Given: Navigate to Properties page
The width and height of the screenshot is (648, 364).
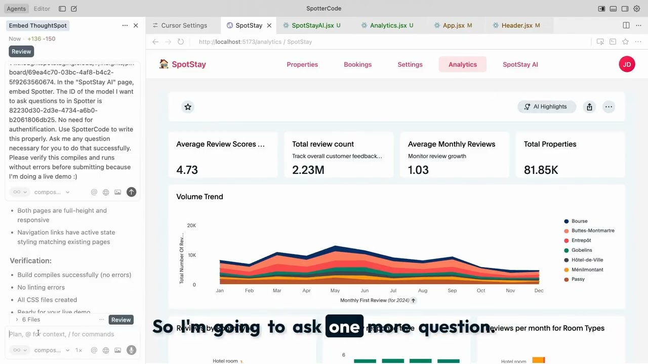Looking at the screenshot, I should coord(302,64).
